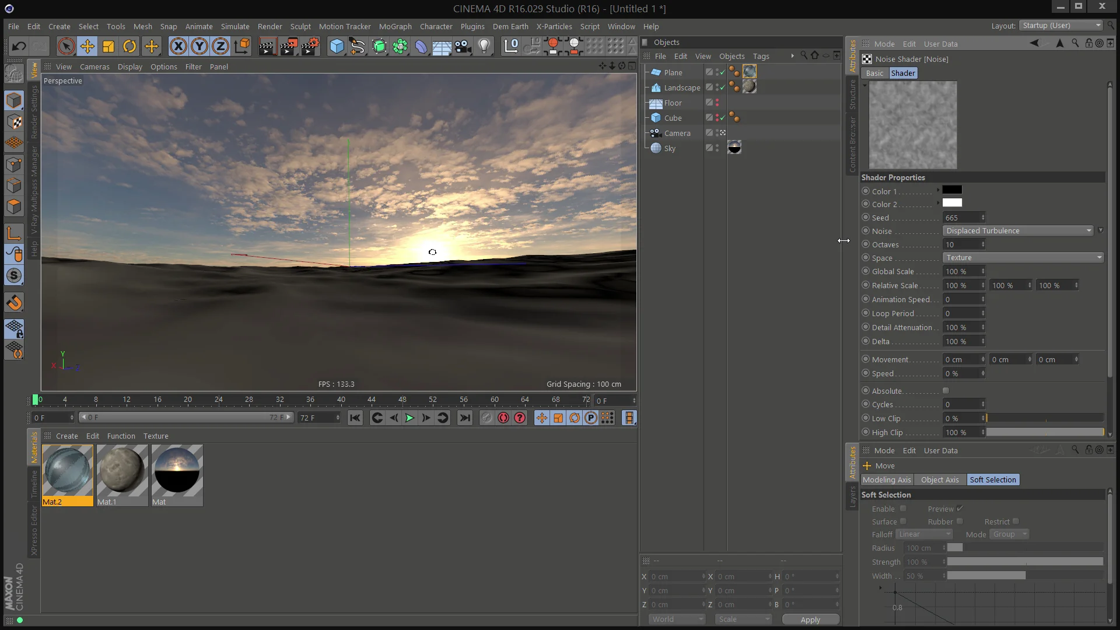Viewport: 1120px width, 630px height.
Task: Open World coordinate system dropdown
Action: 677,619
